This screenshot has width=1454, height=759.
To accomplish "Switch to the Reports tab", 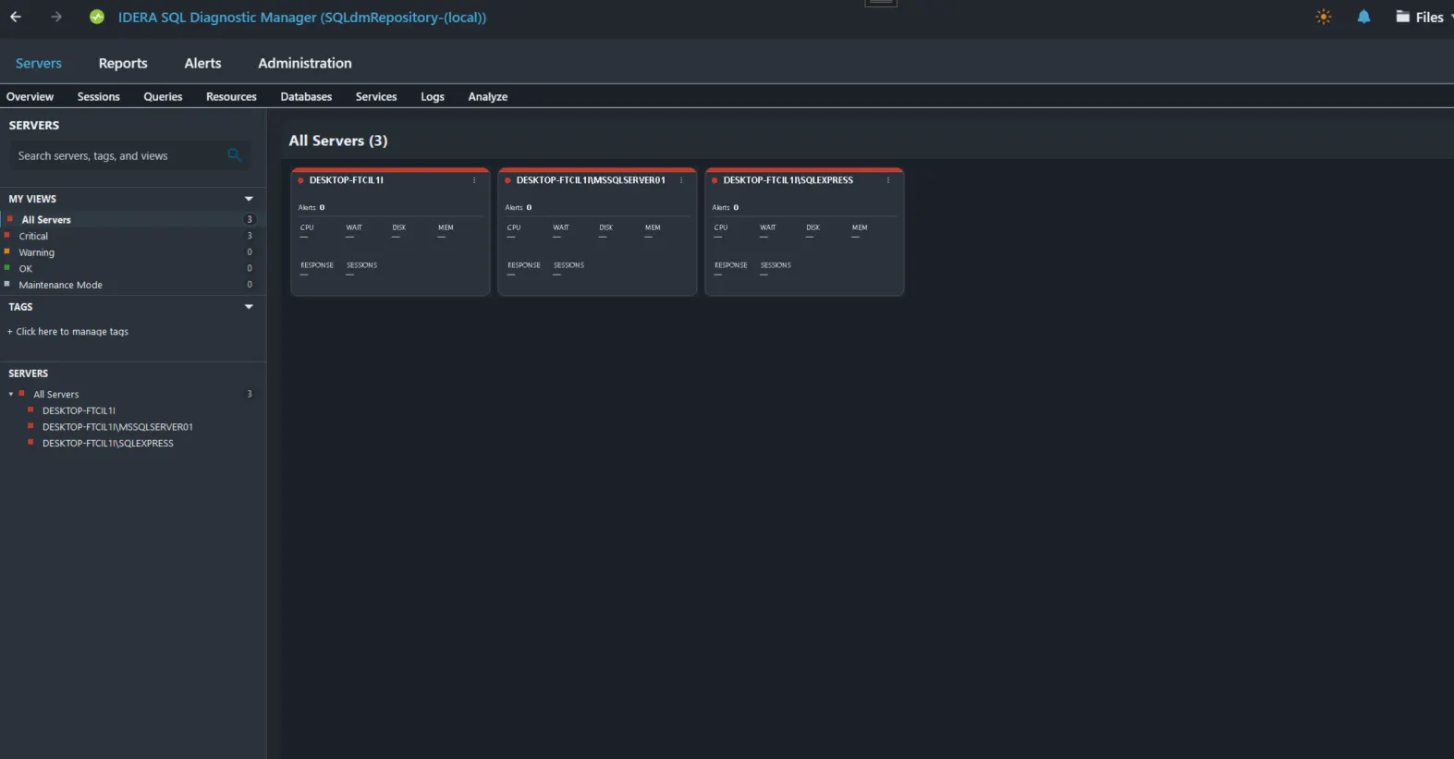I will 123,63.
